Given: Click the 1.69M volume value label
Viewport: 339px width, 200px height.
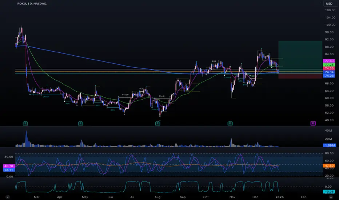Looking at the screenshot, I should pyautogui.click(x=329, y=145).
